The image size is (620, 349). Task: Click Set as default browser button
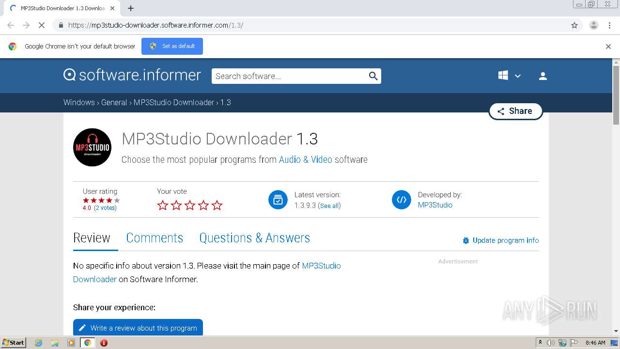click(x=172, y=46)
